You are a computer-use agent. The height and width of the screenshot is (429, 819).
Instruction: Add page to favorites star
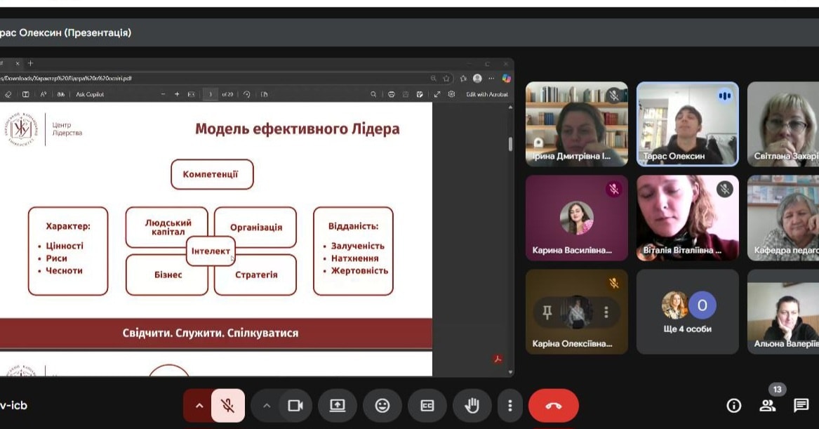446,79
